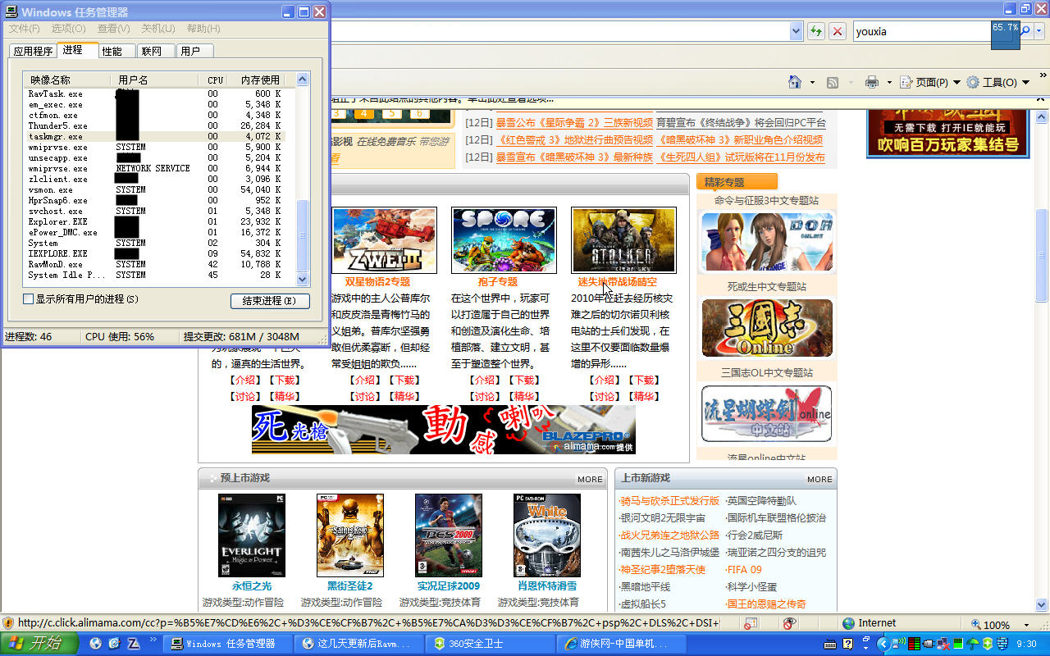Open the home button dropdown arrow
Image resolution: width=1050 pixels, height=656 pixels.
tap(812, 82)
